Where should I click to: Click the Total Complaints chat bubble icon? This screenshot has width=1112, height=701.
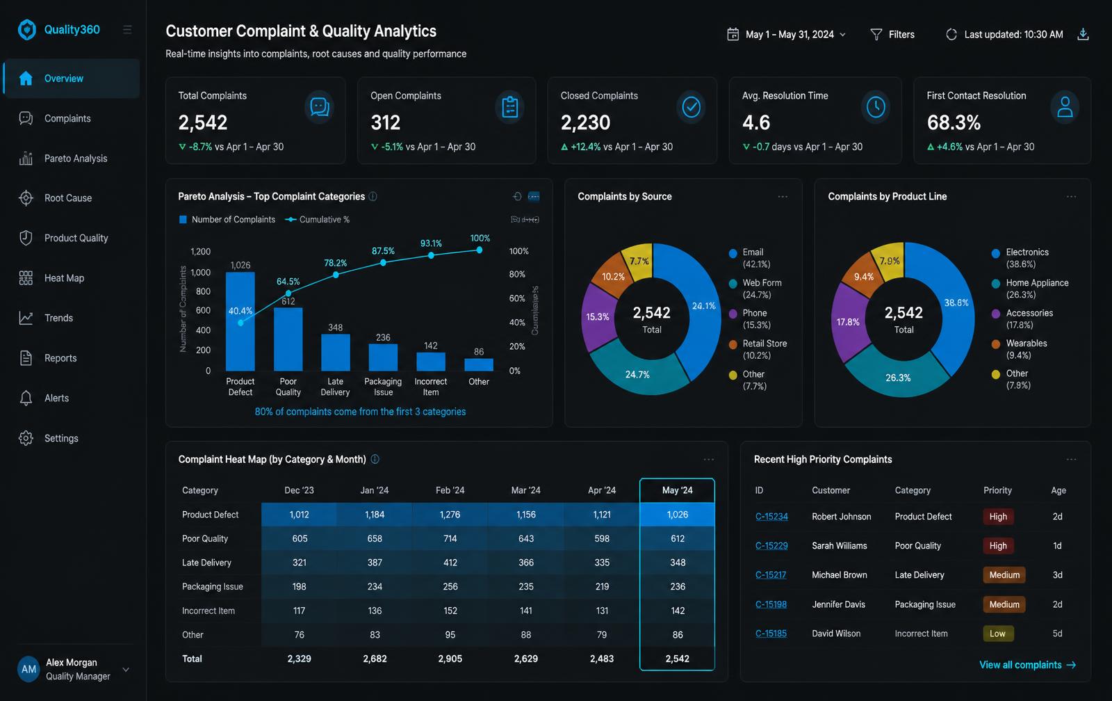point(319,107)
